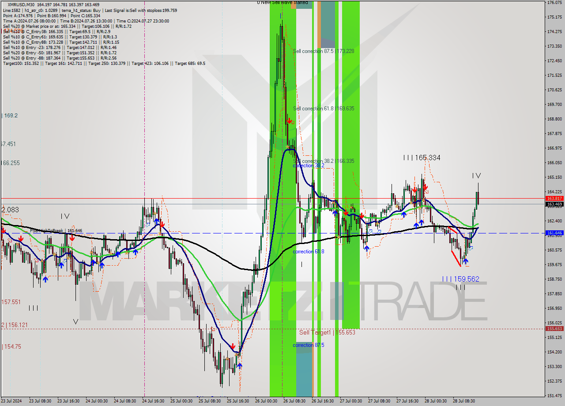This screenshot has height=406, width=565.
Task: Click the 'Time A:2024.07.26 08:00:00' info line
Action: [86, 21]
